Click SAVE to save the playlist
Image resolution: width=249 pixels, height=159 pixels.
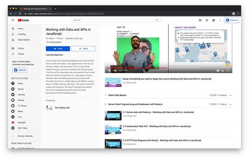pyautogui.click(x=83, y=49)
